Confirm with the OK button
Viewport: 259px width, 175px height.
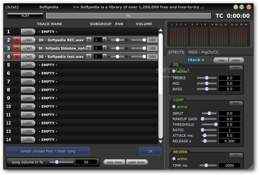[x=150, y=151]
